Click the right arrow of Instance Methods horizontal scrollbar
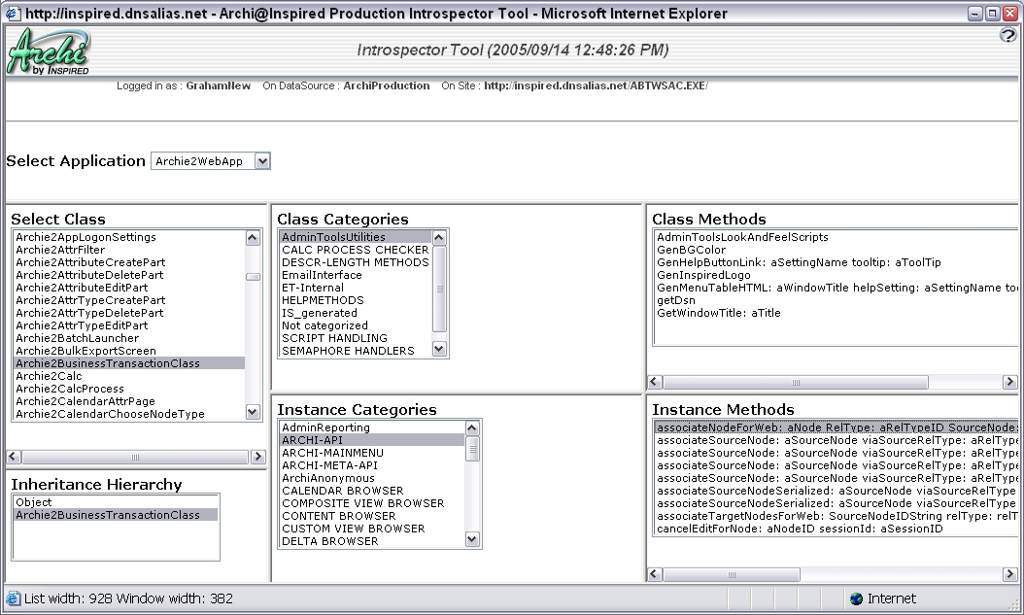This screenshot has height=615, width=1024. point(1012,574)
